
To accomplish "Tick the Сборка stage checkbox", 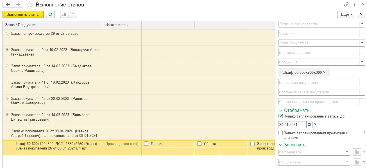I will 200,144.
